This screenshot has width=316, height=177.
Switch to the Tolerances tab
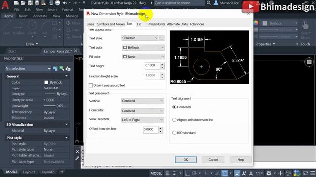[197, 24]
